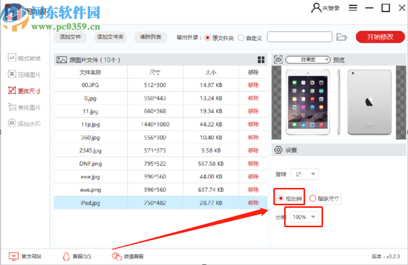Open the hamburger menu icon

pos(353,8)
